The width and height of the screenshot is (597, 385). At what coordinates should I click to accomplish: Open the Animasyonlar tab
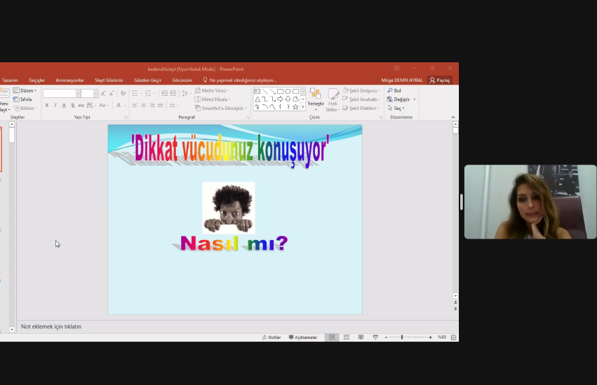coord(69,80)
